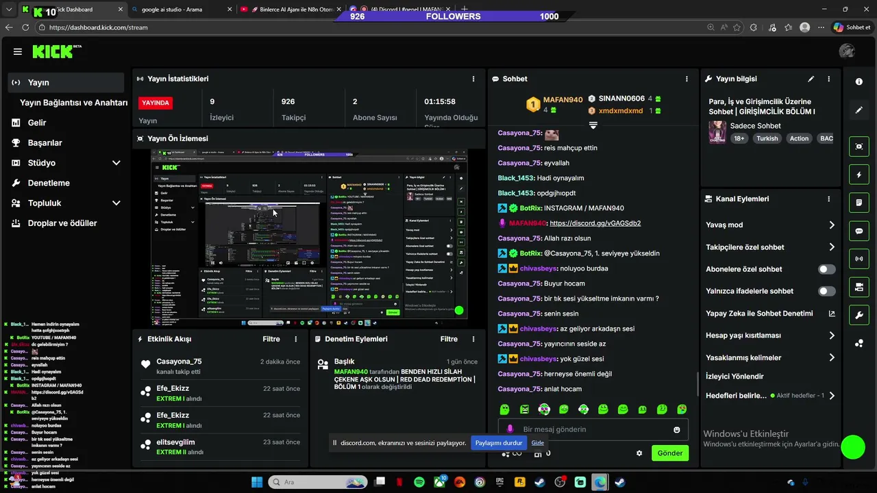Toggle the stream preview icon in the right rail
Screen dimensions: 877x493
tap(859, 147)
